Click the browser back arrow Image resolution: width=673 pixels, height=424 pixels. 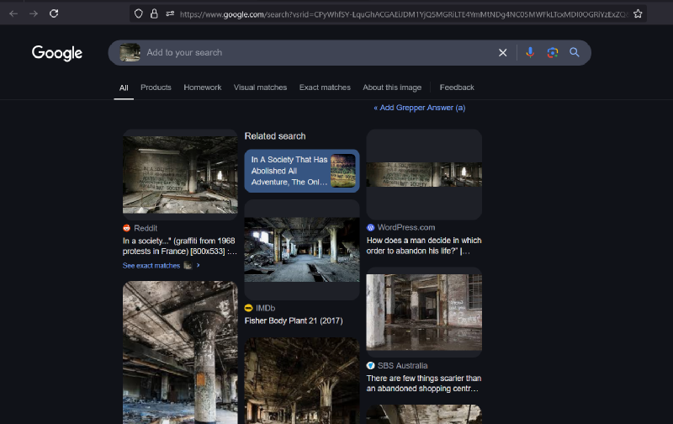coord(13,13)
